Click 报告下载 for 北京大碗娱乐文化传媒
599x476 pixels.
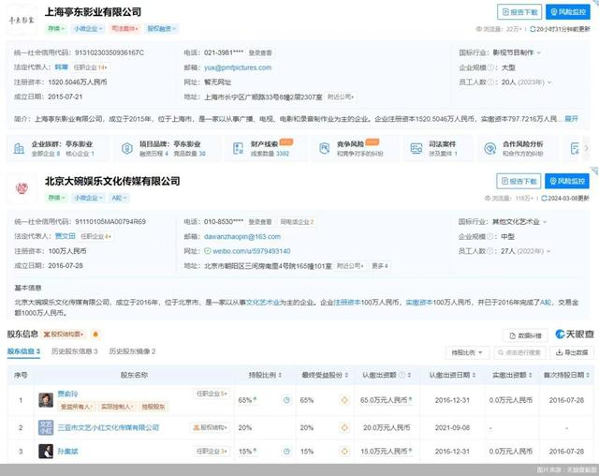click(519, 181)
